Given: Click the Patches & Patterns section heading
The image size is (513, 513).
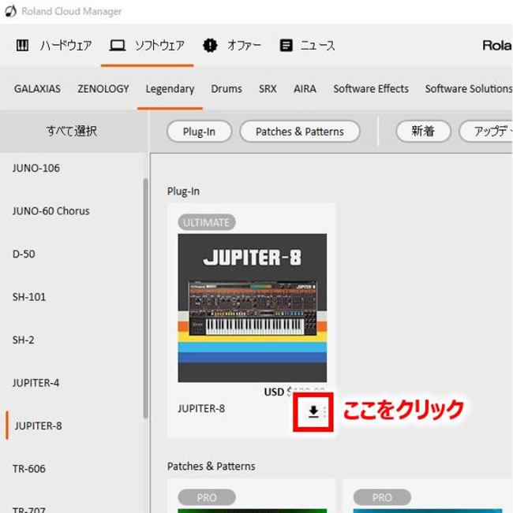Looking at the screenshot, I should [212, 467].
